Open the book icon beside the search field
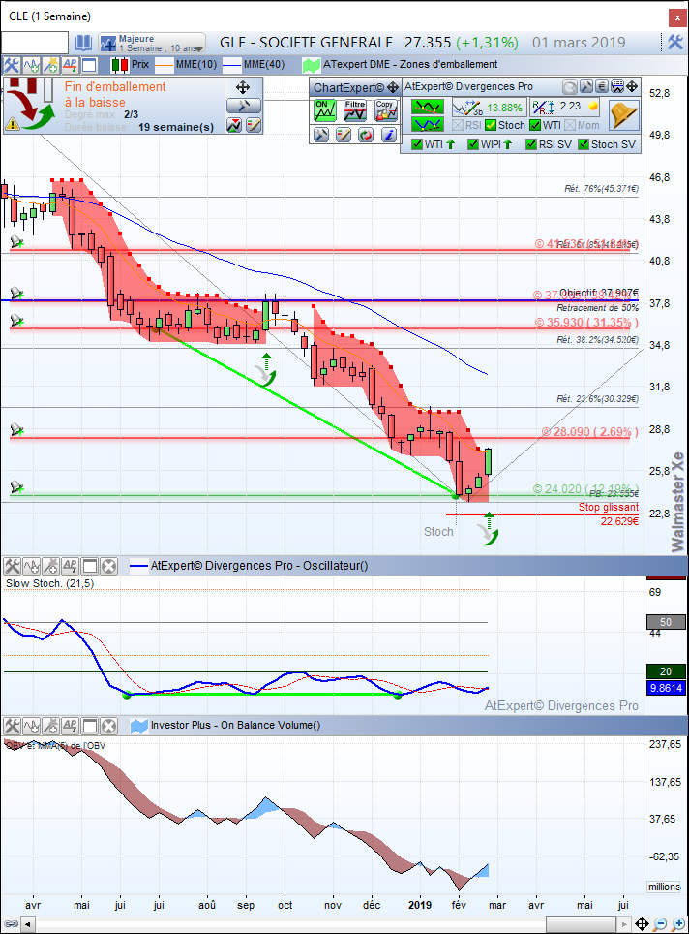 (x=83, y=43)
